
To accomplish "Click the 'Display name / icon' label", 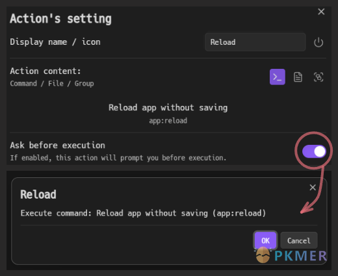I will coord(55,42).
